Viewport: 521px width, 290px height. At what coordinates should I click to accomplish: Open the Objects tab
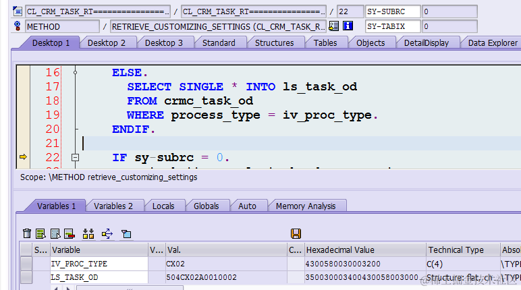pos(371,43)
